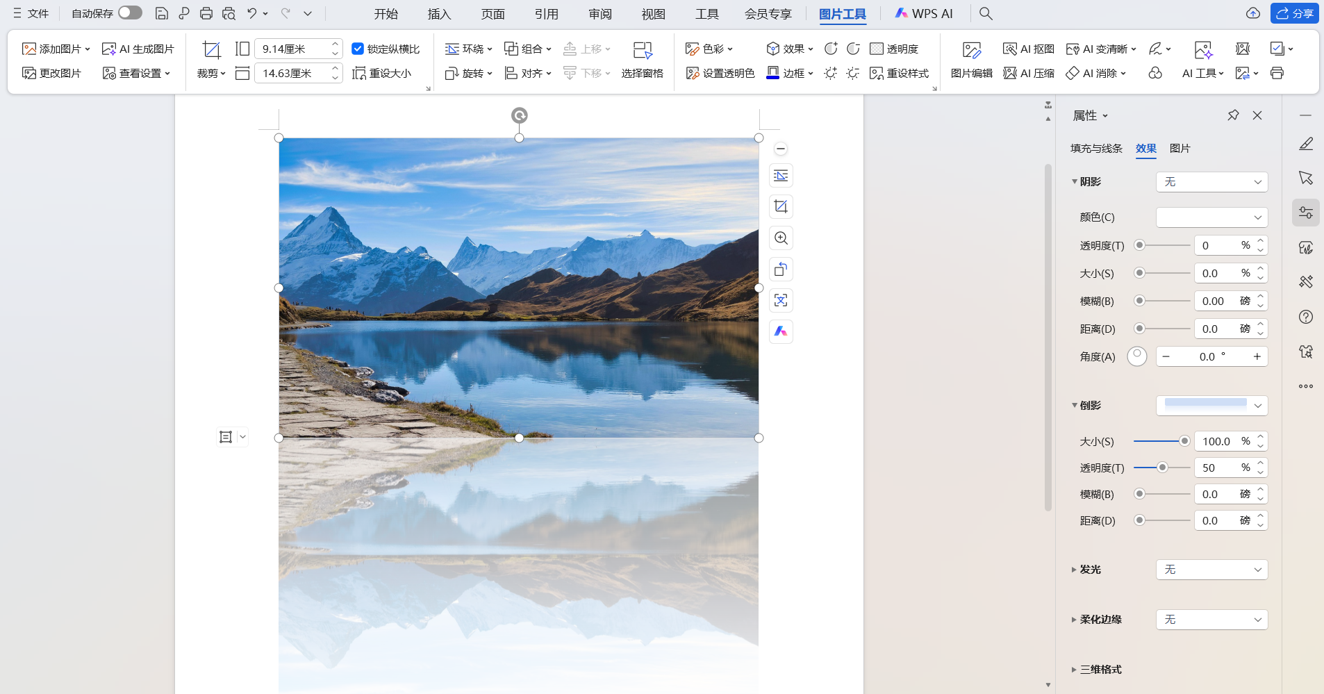Screen dimensions: 1324x694
Task: Click the 对齐 align button
Action: click(x=527, y=74)
